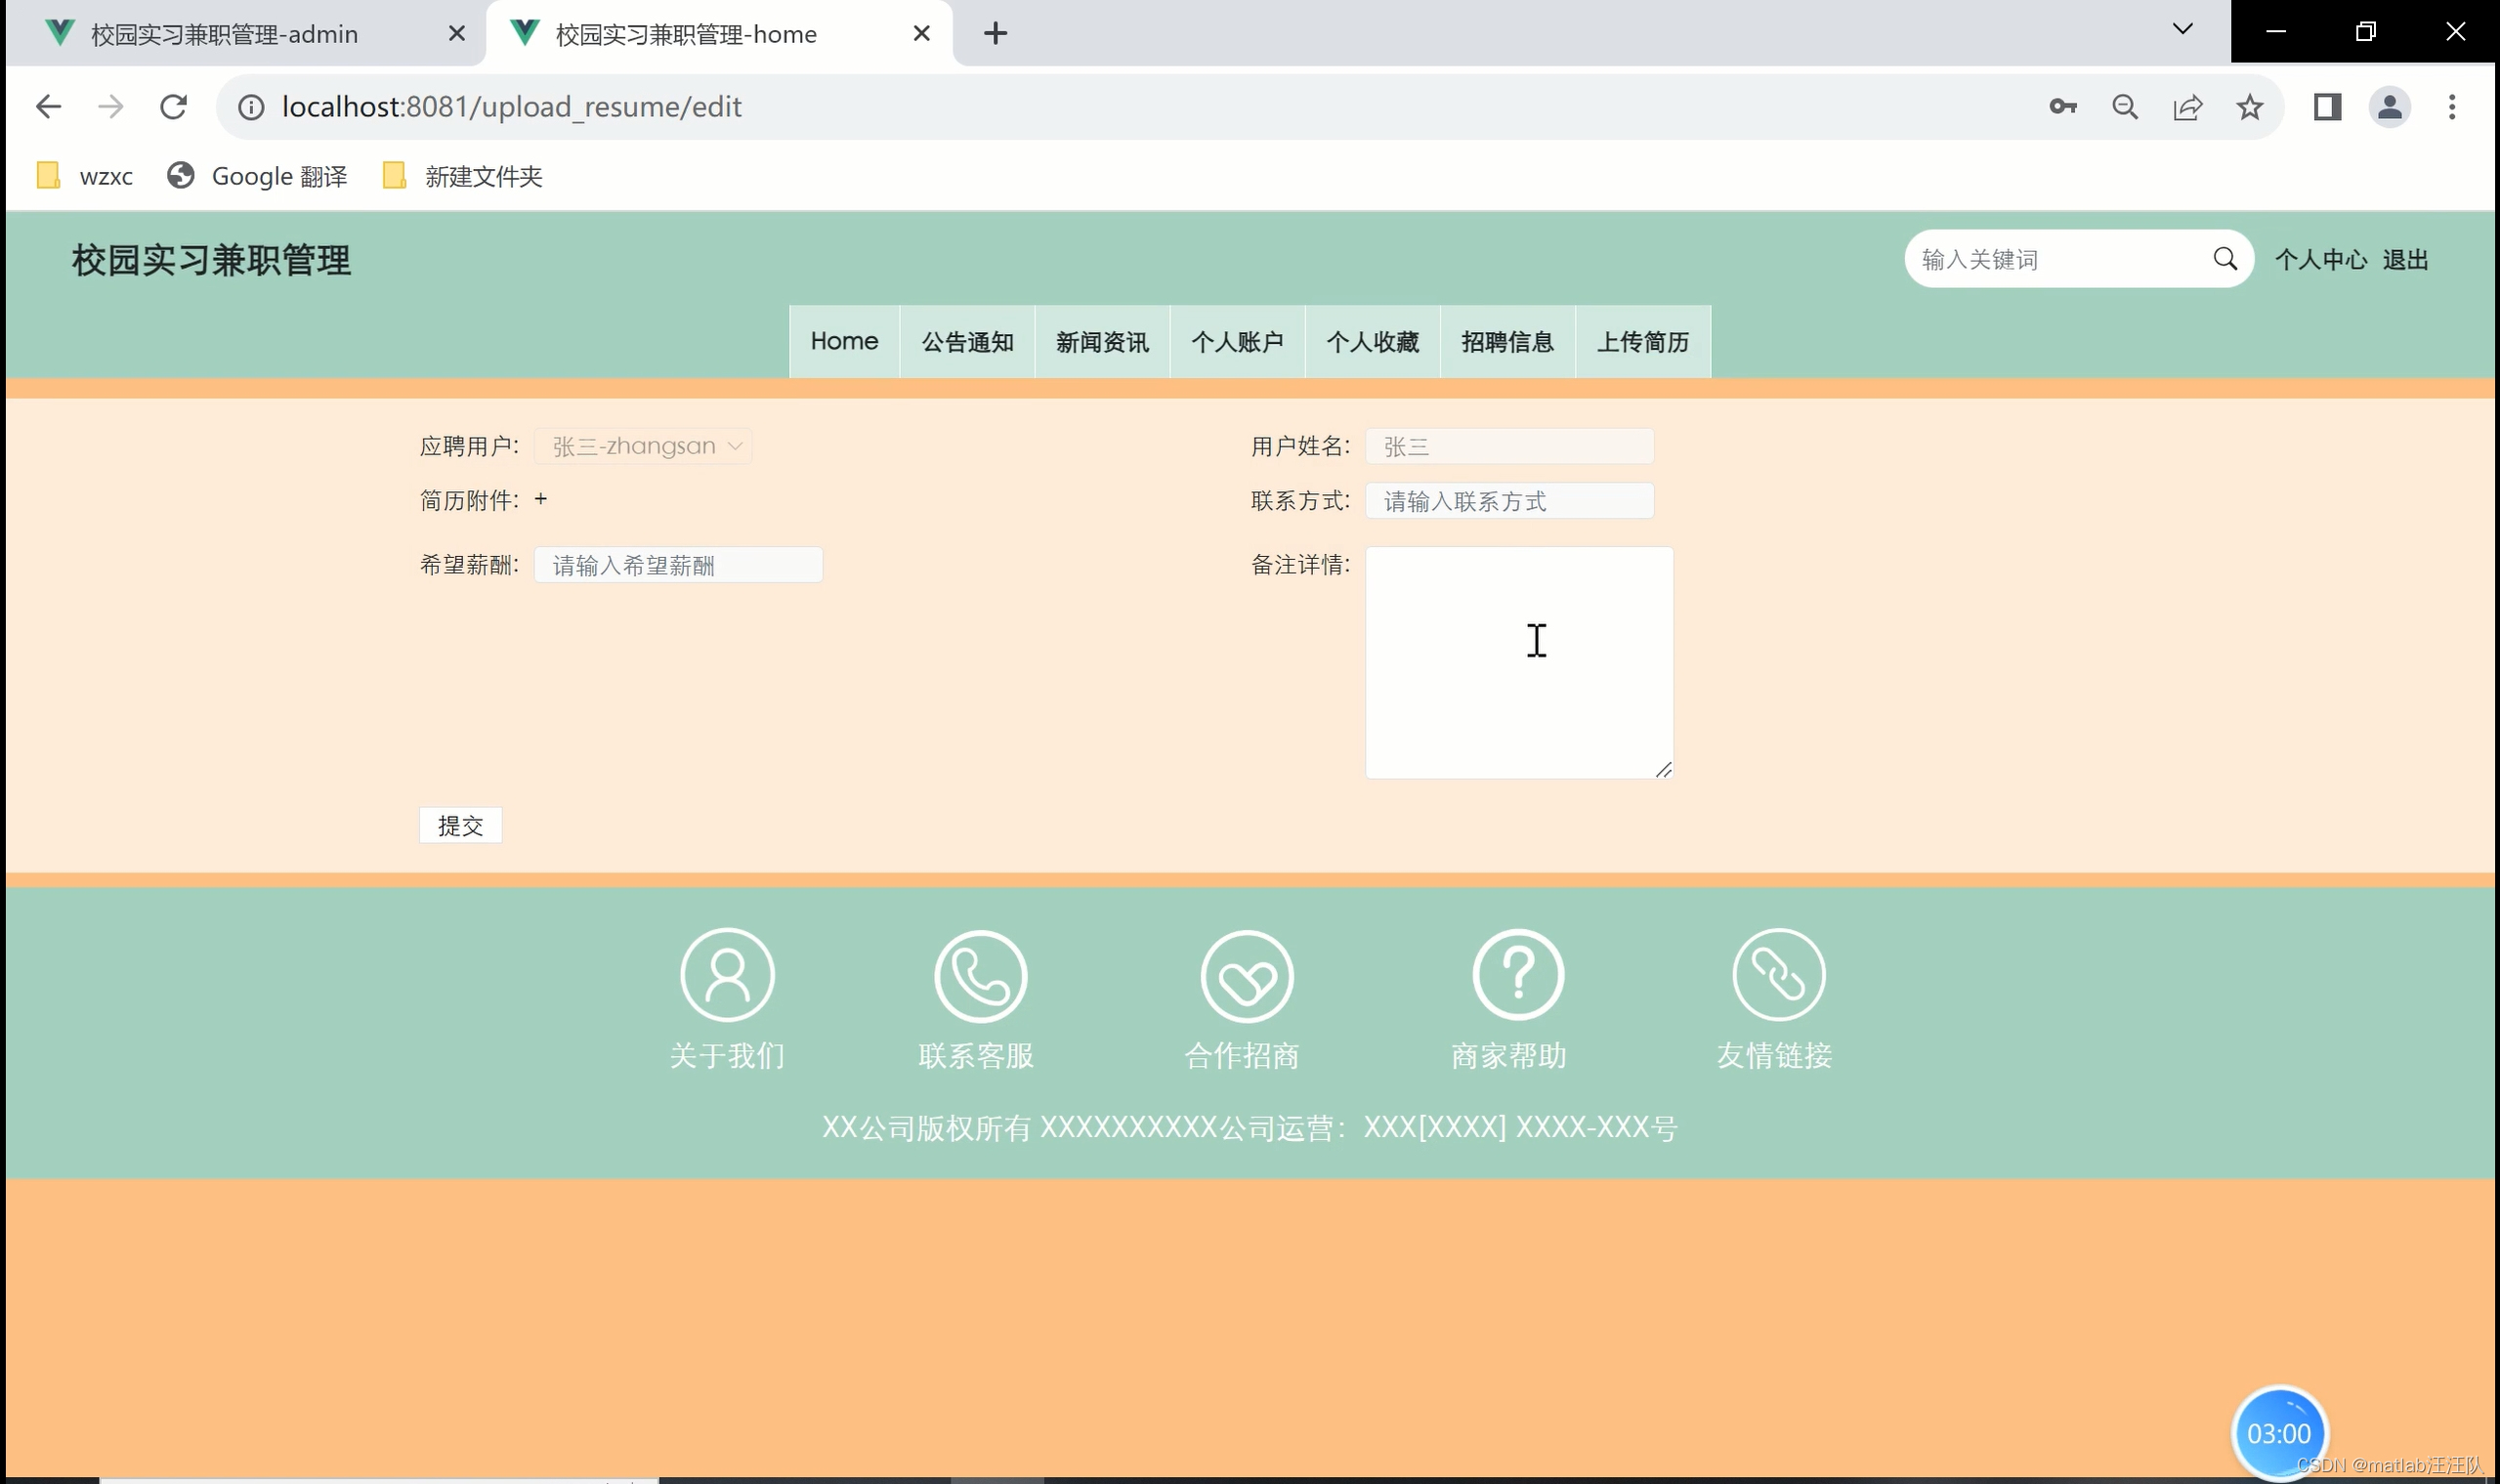Click the plus icon to add 简历附件

click(541, 499)
